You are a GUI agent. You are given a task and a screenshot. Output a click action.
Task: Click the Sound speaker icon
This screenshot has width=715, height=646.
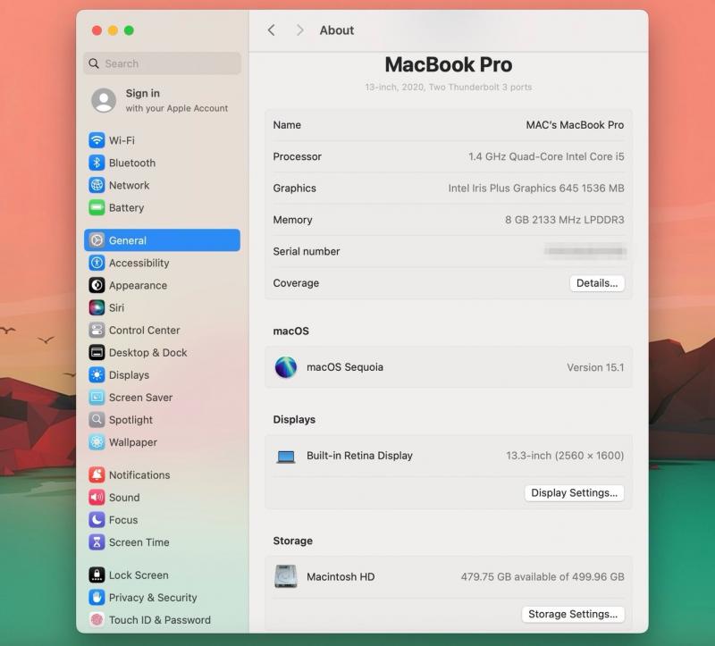[x=97, y=497]
